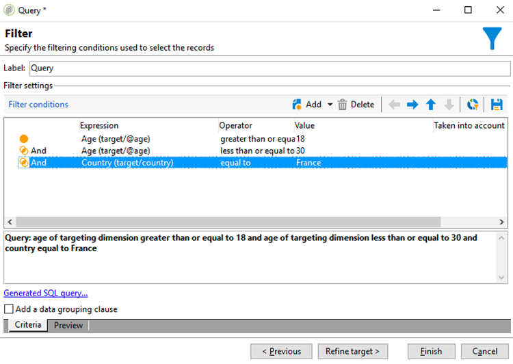Click the query description scroll up arrow
513x364 pixels.
pyautogui.click(x=501, y=238)
